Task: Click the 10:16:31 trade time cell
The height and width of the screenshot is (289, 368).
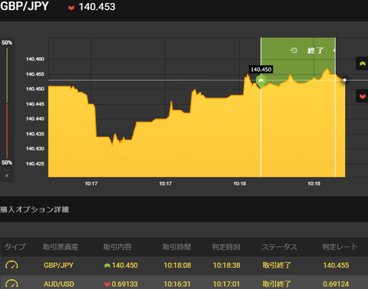Action: (177, 284)
